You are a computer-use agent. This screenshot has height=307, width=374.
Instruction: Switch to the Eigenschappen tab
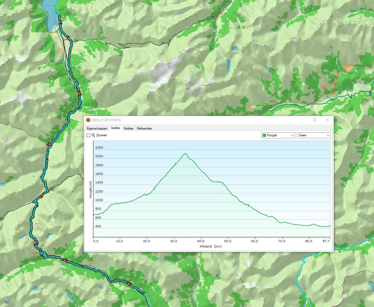click(x=97, y=128)
